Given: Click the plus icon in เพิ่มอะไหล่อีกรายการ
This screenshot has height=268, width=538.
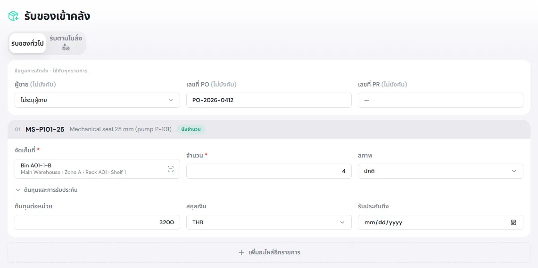Looking at the screenshot, I should point(241,252).
